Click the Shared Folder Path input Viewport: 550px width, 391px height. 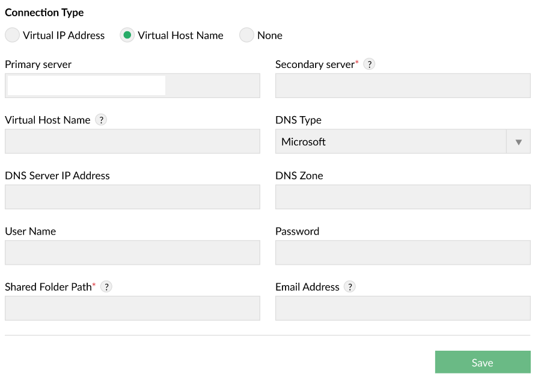pos(132,308)
